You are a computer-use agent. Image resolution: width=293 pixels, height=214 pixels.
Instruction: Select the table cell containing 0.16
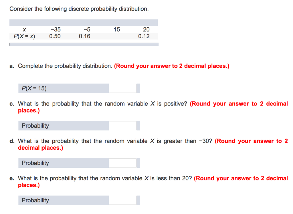pos(84,36)
